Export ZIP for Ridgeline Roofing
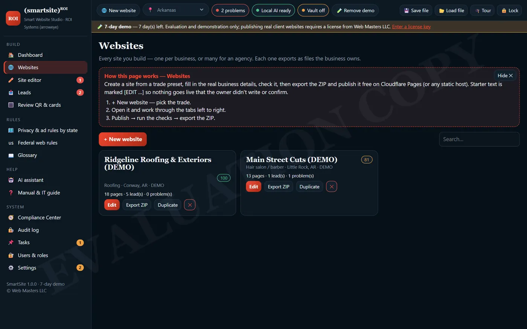 click(137, 205)
